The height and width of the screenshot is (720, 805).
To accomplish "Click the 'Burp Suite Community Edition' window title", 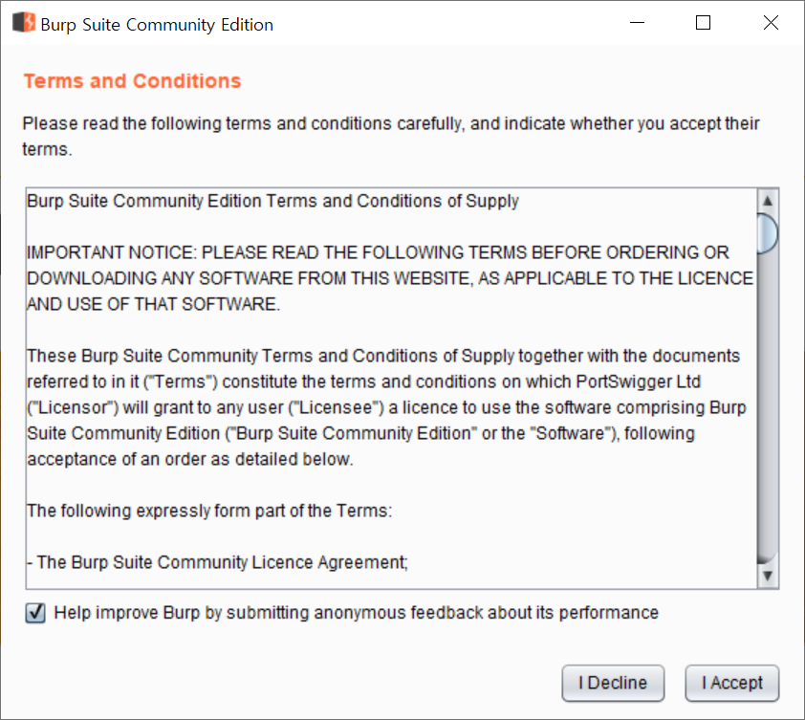I will (157, 25).
